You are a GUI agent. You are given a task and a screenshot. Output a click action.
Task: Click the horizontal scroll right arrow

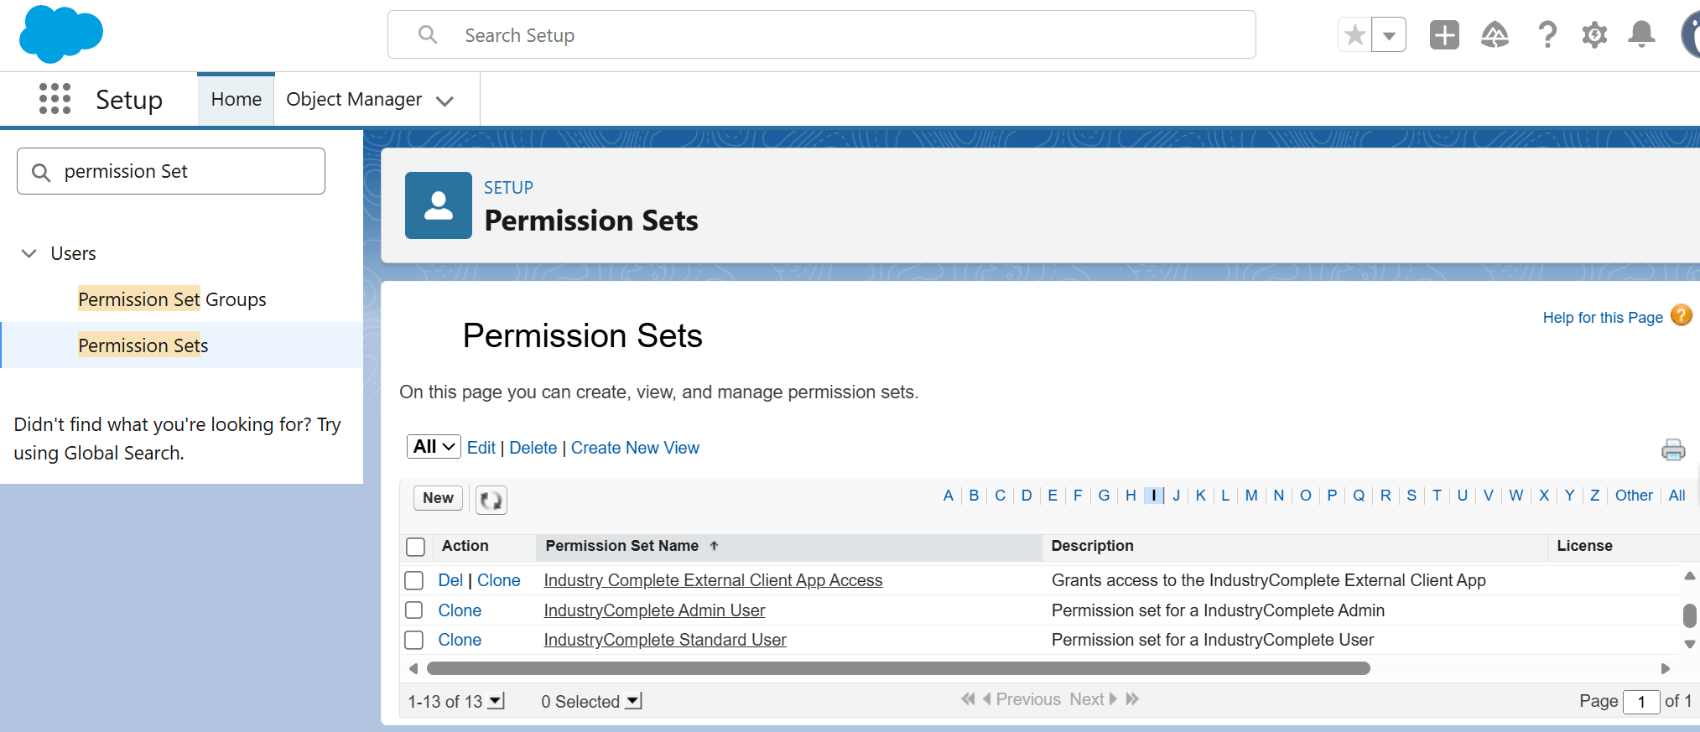1666,668
